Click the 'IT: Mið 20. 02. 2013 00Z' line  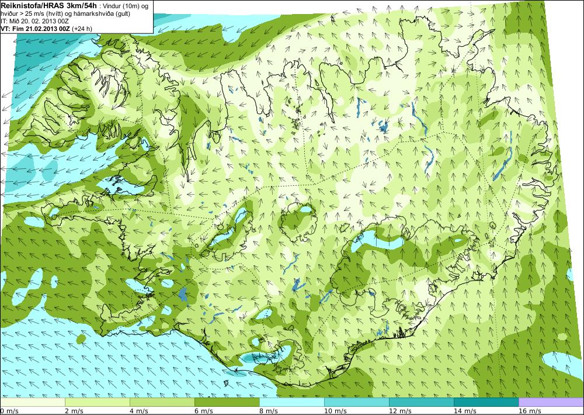tap(34, 21)
